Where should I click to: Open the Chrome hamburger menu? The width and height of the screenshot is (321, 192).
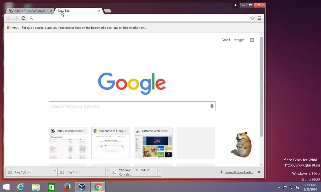(x=260, y=18)
